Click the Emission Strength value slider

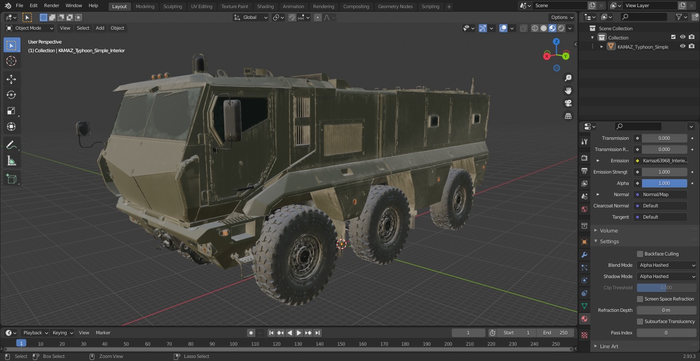[x=664, y=172]
